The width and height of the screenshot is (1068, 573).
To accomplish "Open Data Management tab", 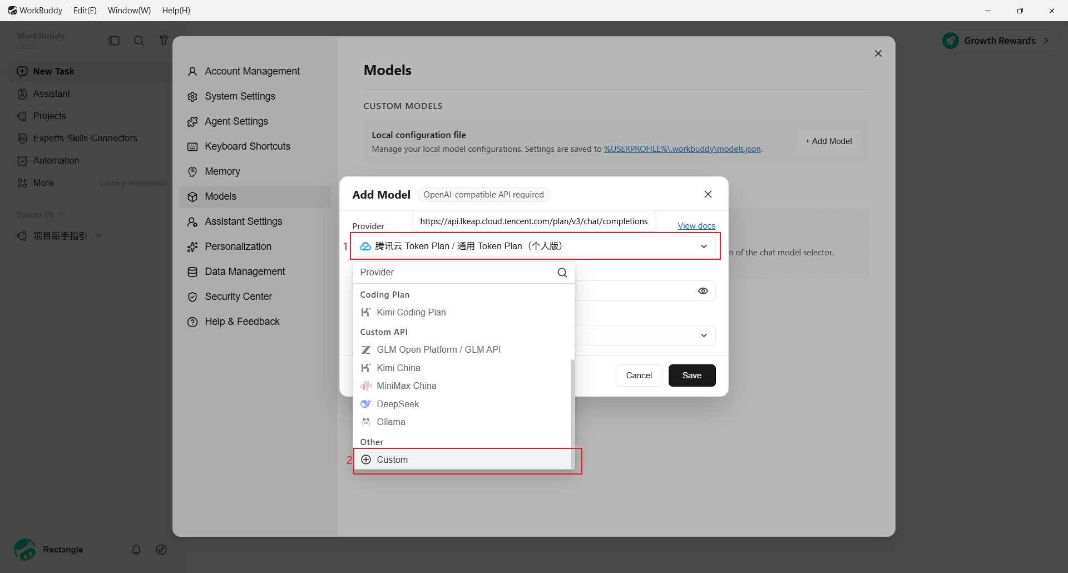I will [x=255, y=271].
